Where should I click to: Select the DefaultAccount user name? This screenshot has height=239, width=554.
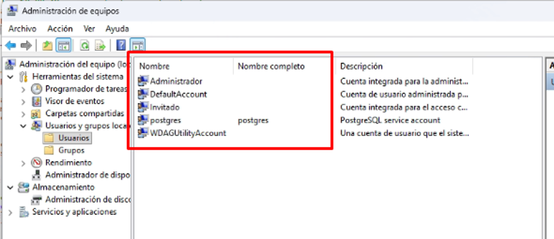tap(178, 94)
